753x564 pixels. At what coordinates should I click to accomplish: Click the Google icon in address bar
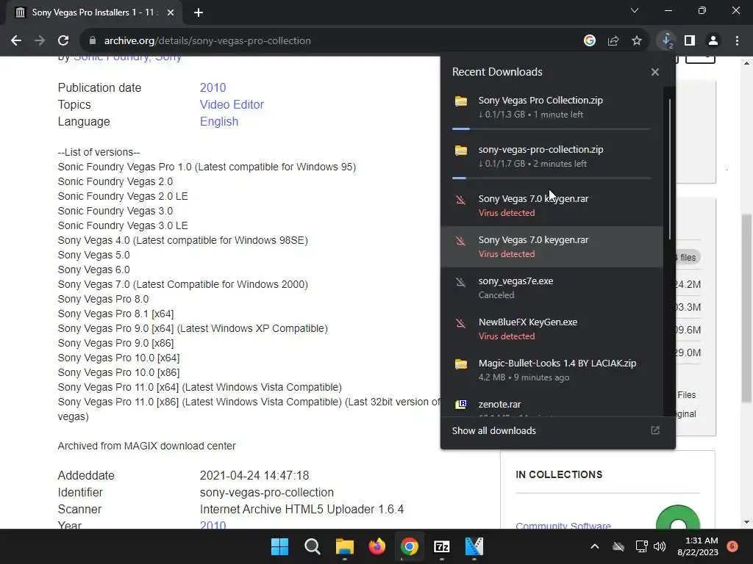(589, 41)
